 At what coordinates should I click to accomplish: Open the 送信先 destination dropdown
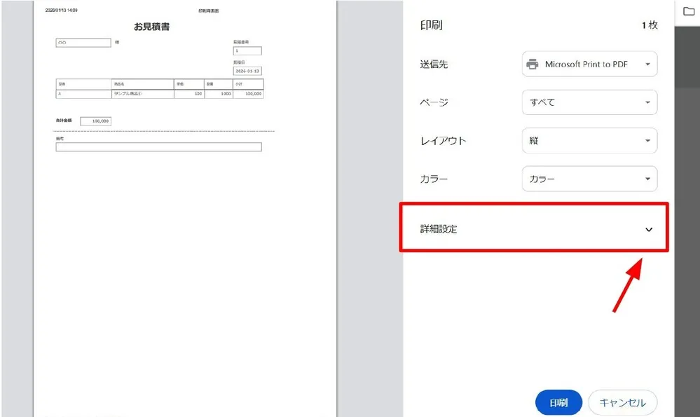tap(589, 64)
